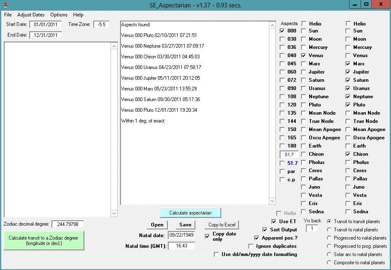Uncheck Uranus in second planet column
Image resolution: width=391 pixels, height=270 pixels.
[x=348, y=88]
